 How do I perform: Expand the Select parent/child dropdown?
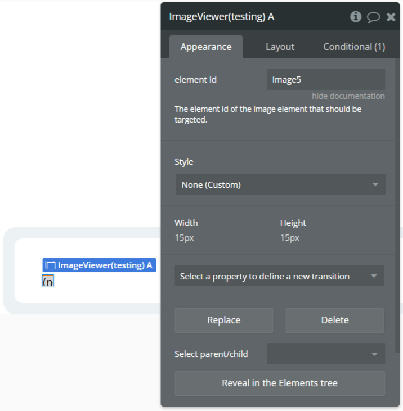(x=326, y=354)
